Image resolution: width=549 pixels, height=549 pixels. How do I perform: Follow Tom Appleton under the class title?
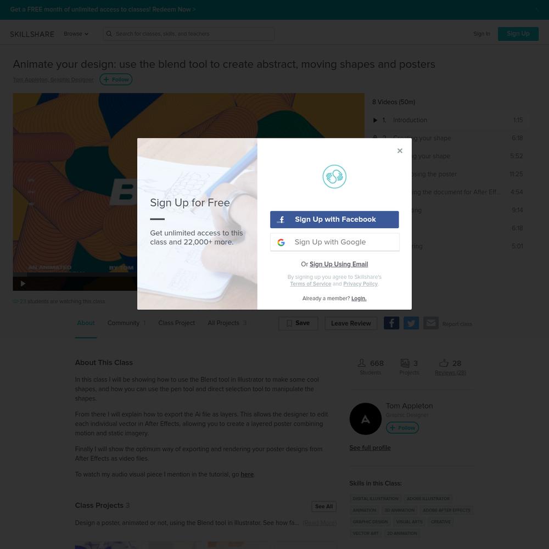pos(116,80)
